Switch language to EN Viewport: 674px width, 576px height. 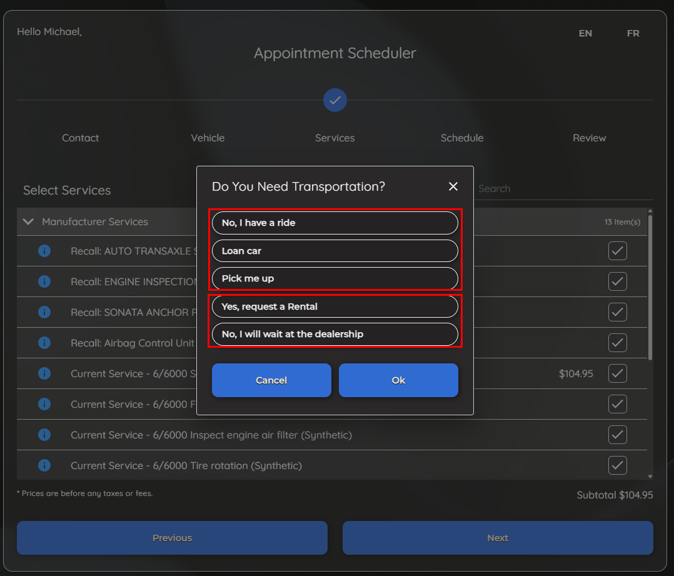tap(585, 33)
